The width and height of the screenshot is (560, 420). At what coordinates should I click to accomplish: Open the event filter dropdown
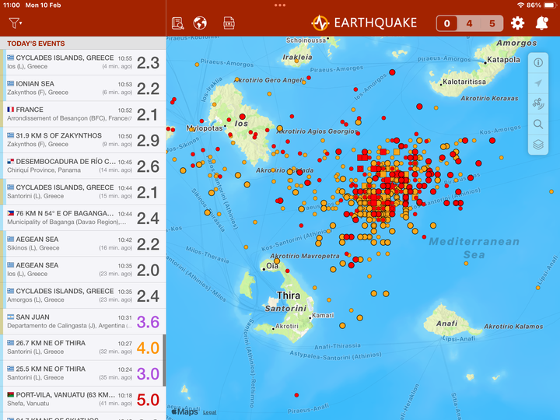pos(15,23)
